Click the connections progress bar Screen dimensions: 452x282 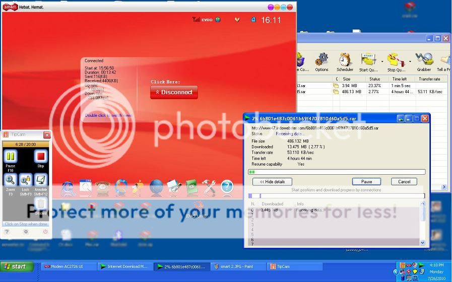click(337, 196)
